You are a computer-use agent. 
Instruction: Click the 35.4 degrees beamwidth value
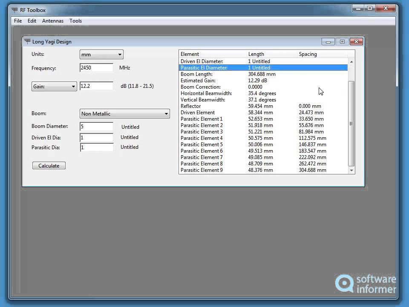(262, 93)
